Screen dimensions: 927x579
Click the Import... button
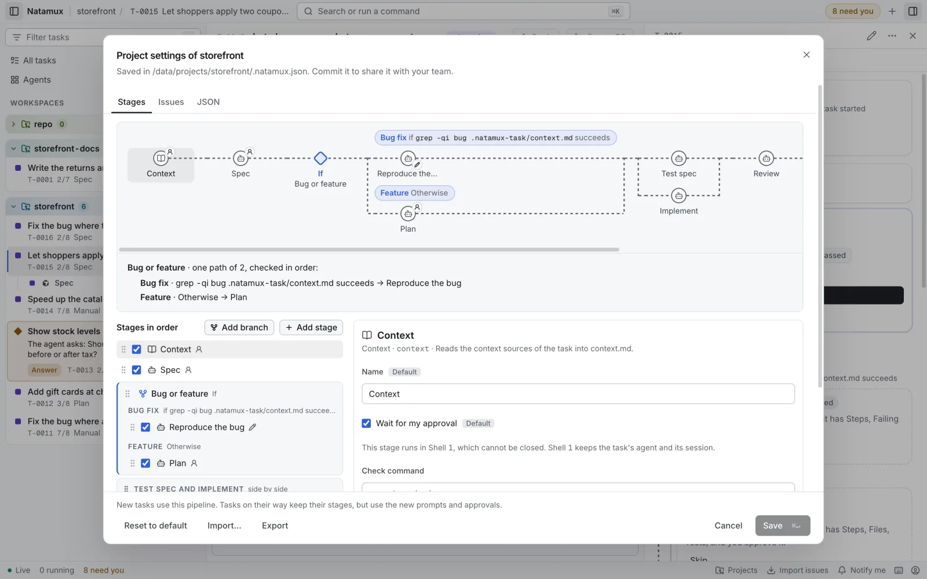click(x=224, y=526)
